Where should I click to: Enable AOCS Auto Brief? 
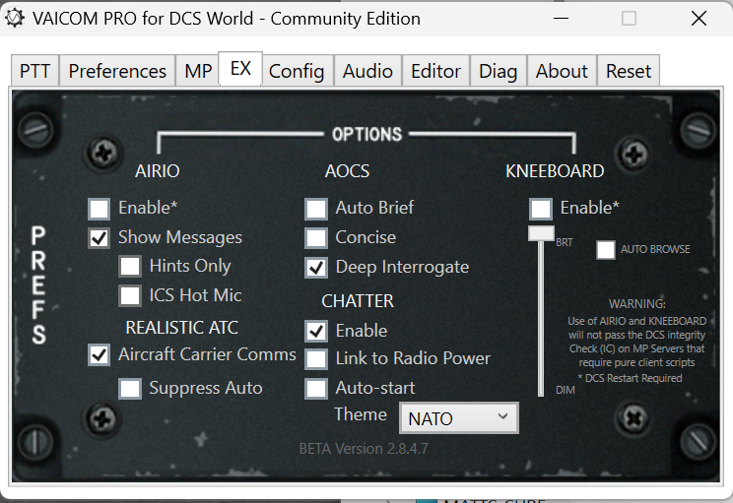[316, 209]
